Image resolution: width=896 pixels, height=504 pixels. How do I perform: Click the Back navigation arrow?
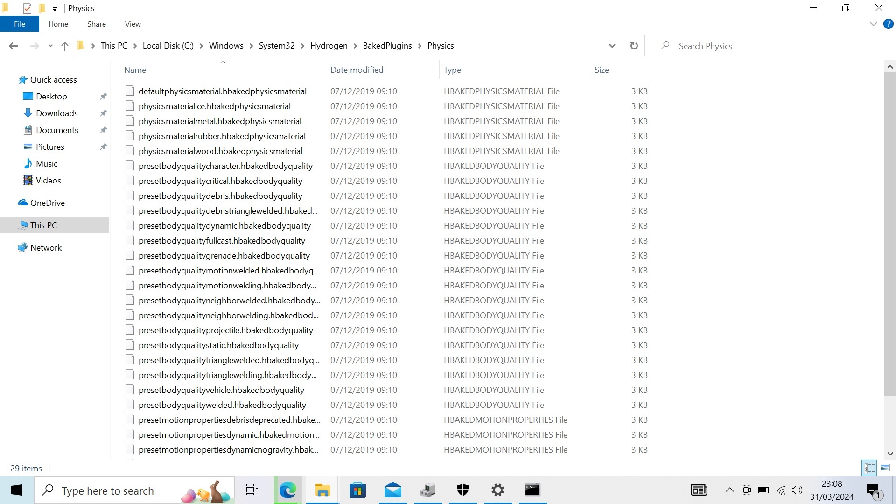point(13,46)
